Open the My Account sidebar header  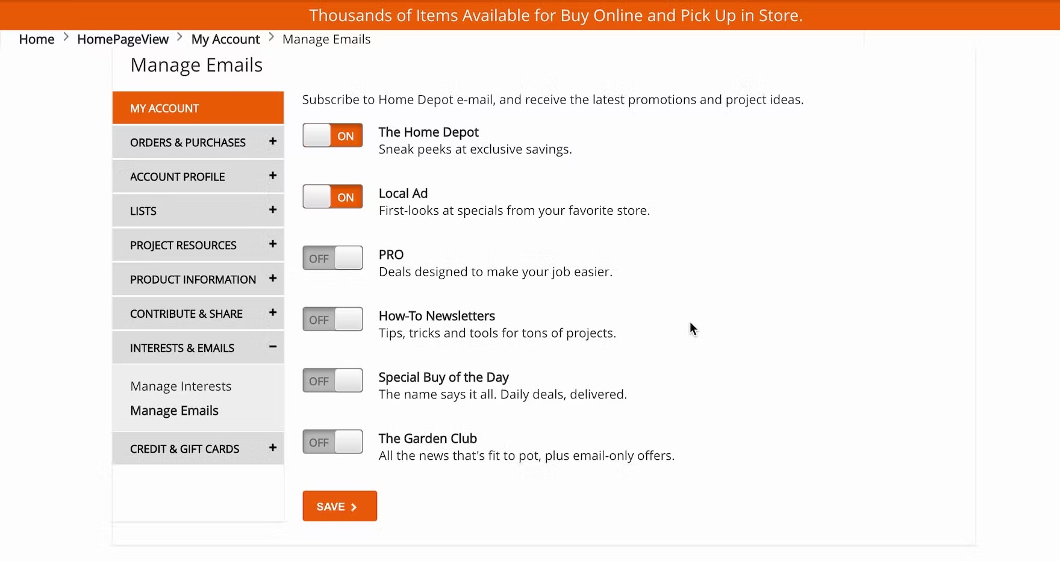pyautogui.click(x=198, y=108)
